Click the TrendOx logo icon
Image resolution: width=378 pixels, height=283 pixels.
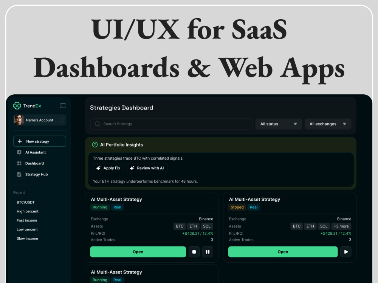(x=17, y=106)
